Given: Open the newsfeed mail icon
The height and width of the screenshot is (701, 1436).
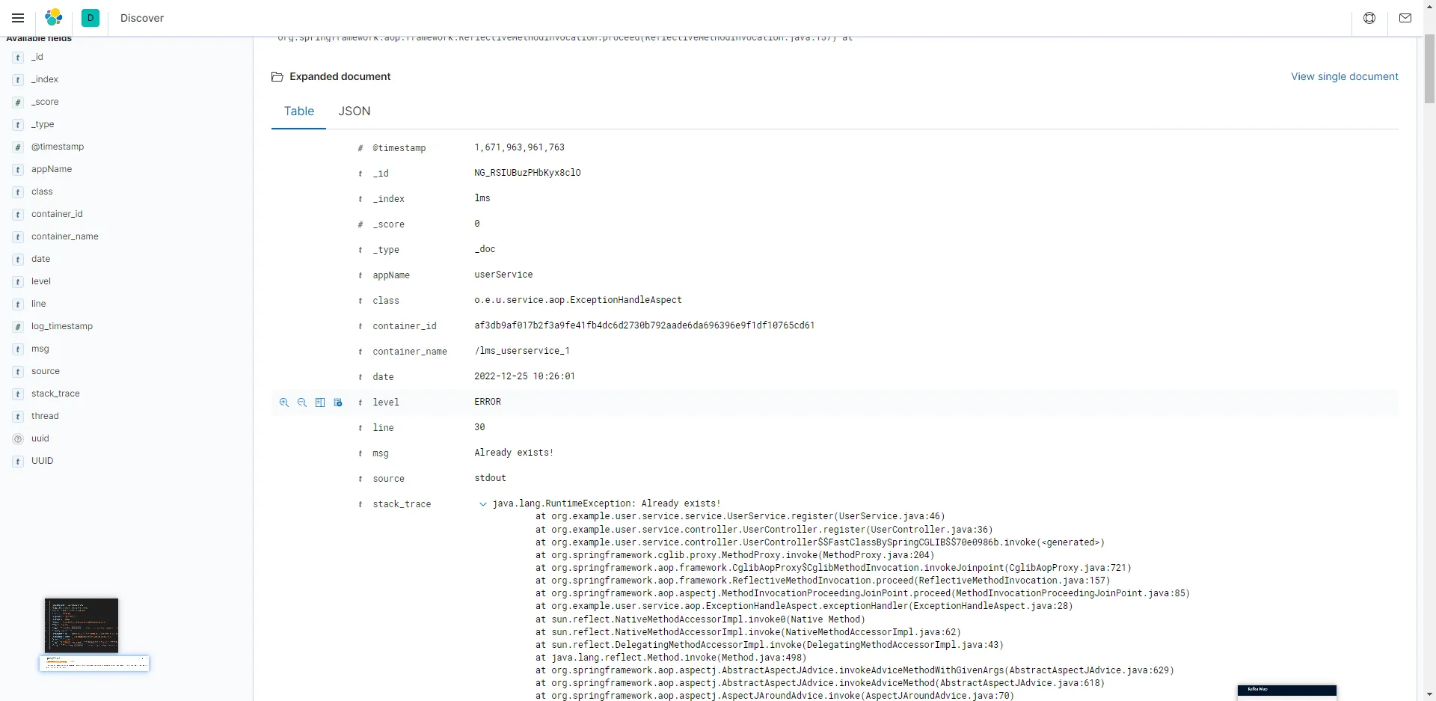Looking at the screenshot, I should pos(1405,18).
